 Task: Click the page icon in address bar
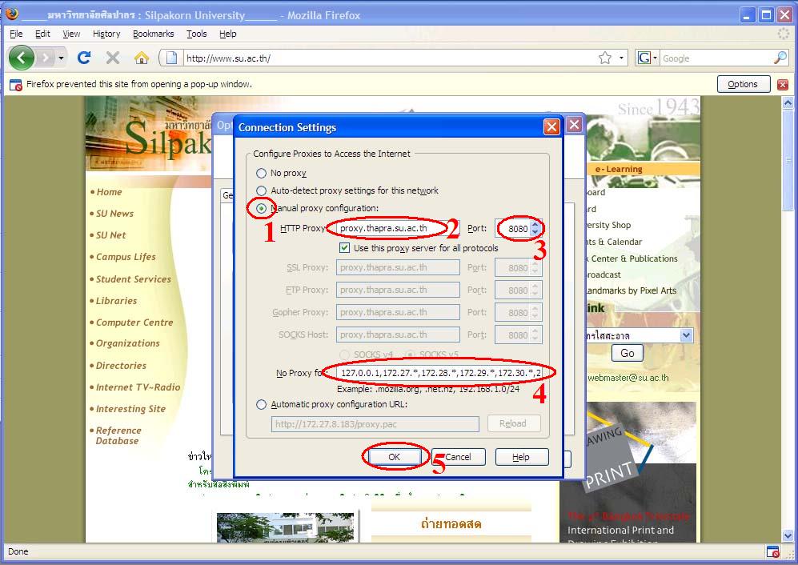(172, 58)
